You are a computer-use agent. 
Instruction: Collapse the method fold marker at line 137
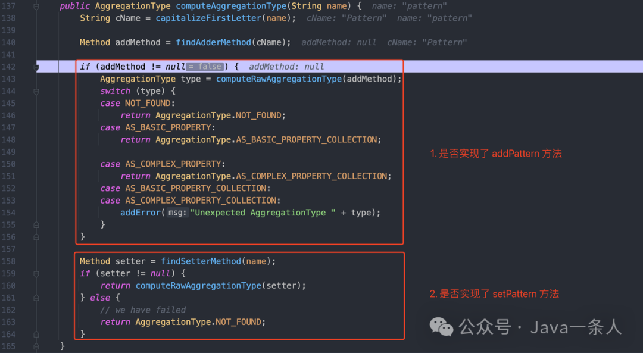pos(36,6)
